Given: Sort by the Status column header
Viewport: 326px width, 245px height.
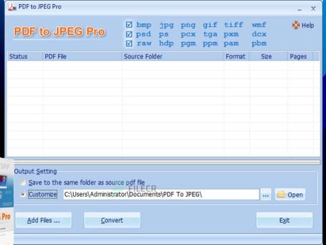Looking at the screenshot, I should pyautogui.click(x=25, y=57).
